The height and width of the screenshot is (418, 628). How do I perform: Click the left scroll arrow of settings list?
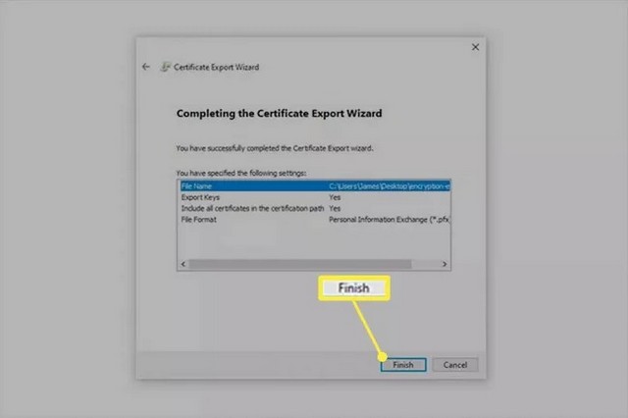point(183,264)
